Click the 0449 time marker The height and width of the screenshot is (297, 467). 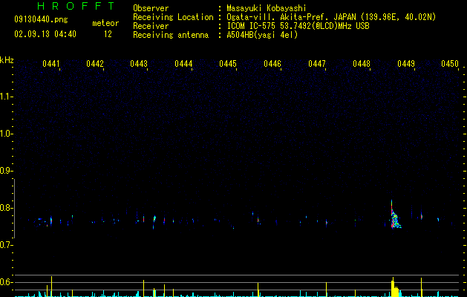(406, 64)
